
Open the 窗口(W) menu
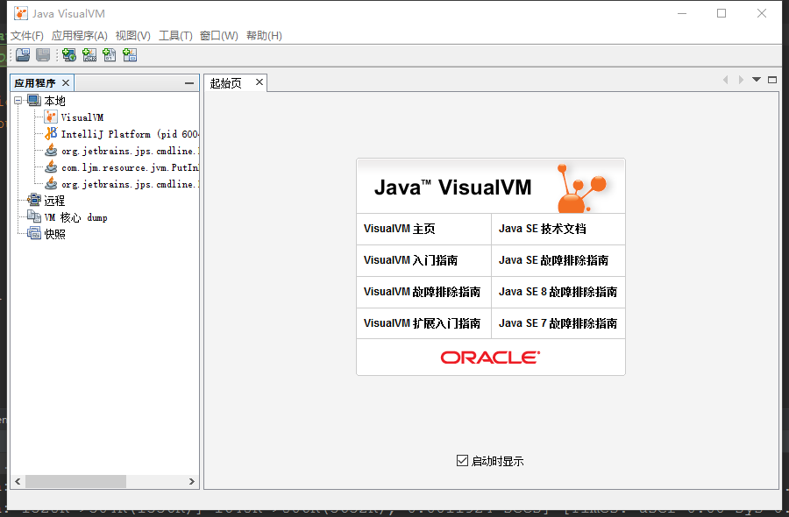pyautogui.click(x=219, y=36)
